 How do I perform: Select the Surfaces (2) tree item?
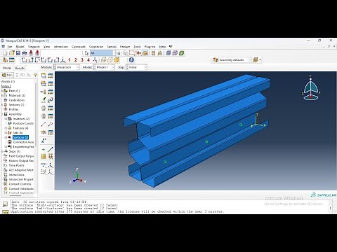tap(20, 137)
